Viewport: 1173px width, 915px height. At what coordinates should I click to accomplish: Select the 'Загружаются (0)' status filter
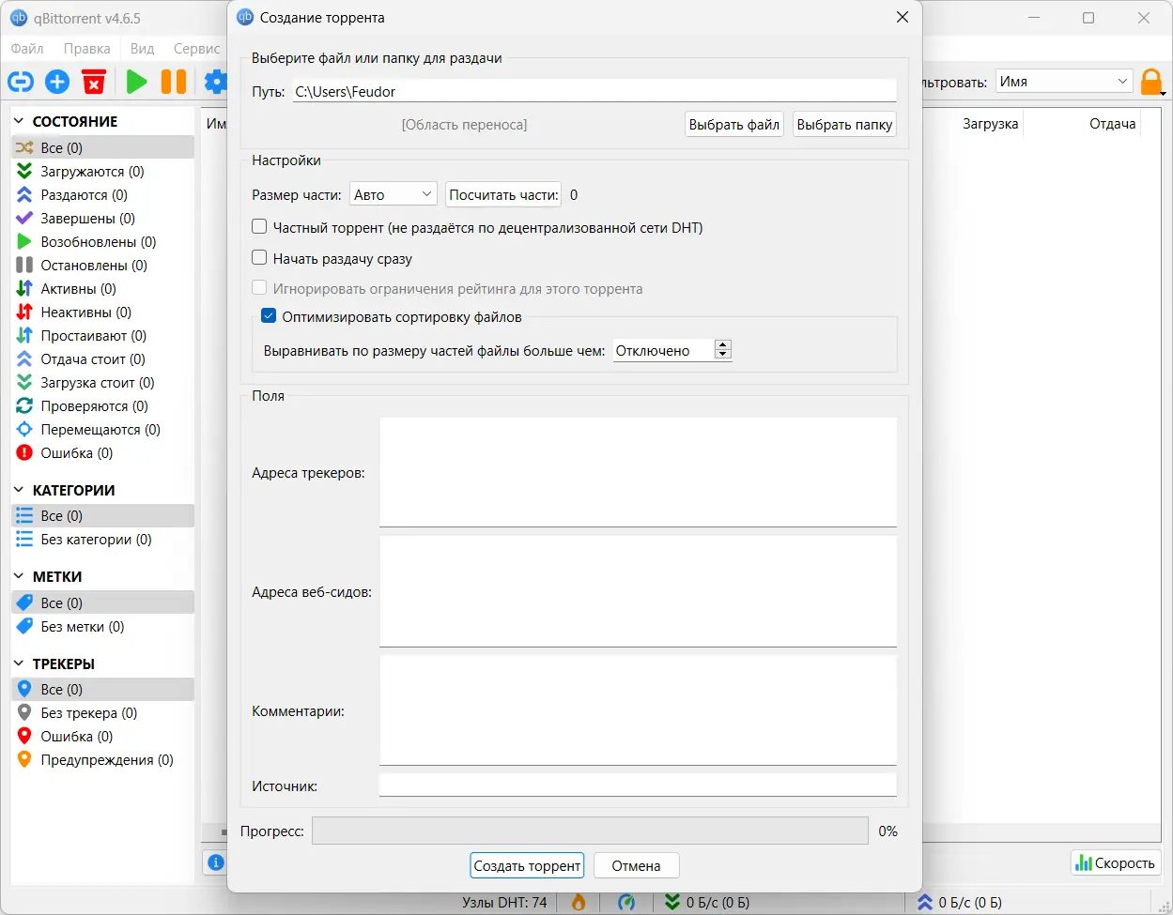102,172
